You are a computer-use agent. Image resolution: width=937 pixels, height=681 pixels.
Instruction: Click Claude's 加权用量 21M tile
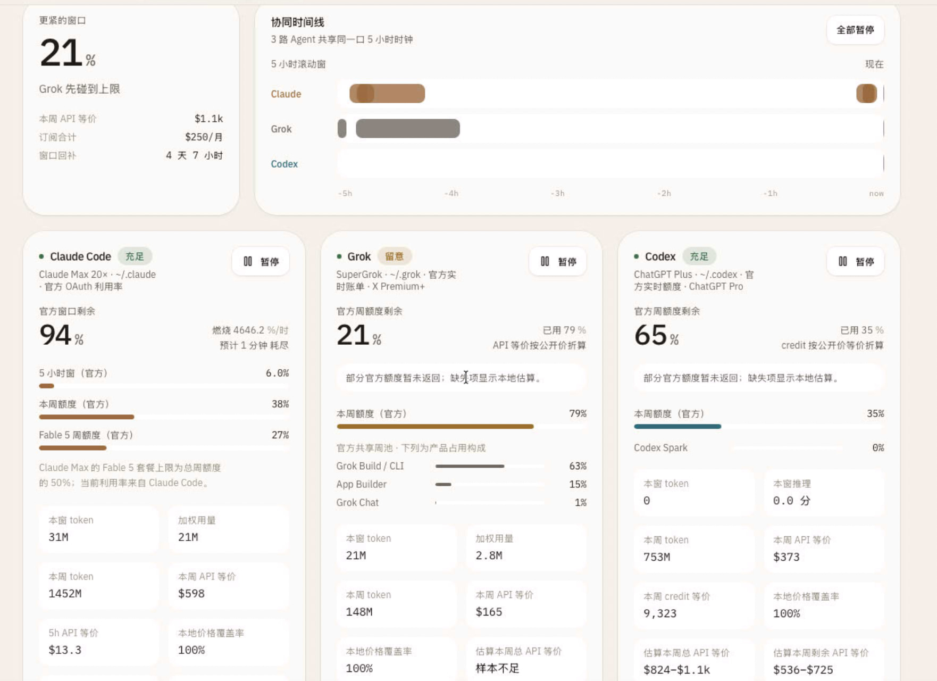[x=229, y=529]
